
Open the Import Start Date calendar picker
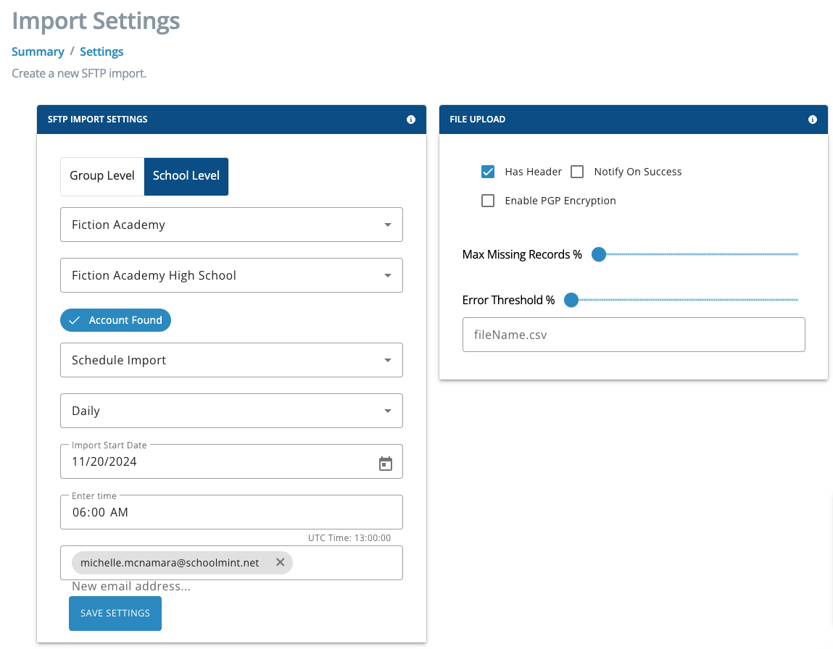click(386, 464)
